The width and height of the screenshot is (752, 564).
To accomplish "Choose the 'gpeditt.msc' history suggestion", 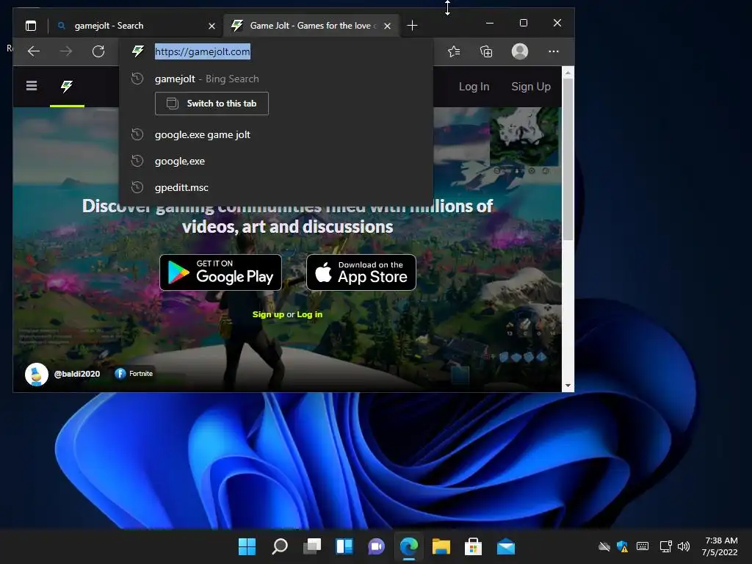I will click(276, 187).
